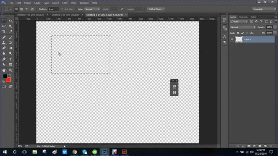
Task: Open the Essentials workspace dropdown
Action: [x=264, y=9]
